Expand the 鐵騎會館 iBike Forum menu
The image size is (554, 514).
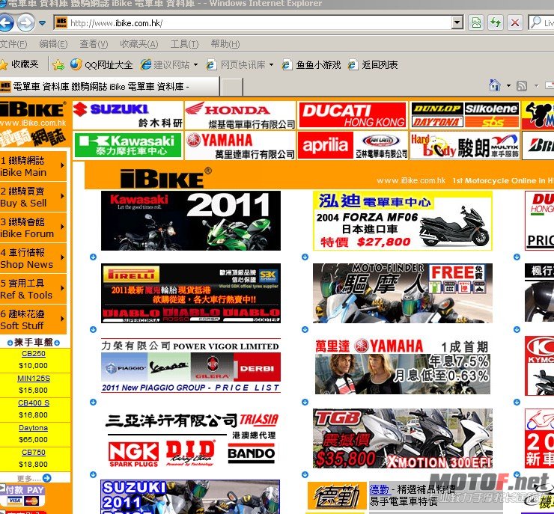click(33, 227)
